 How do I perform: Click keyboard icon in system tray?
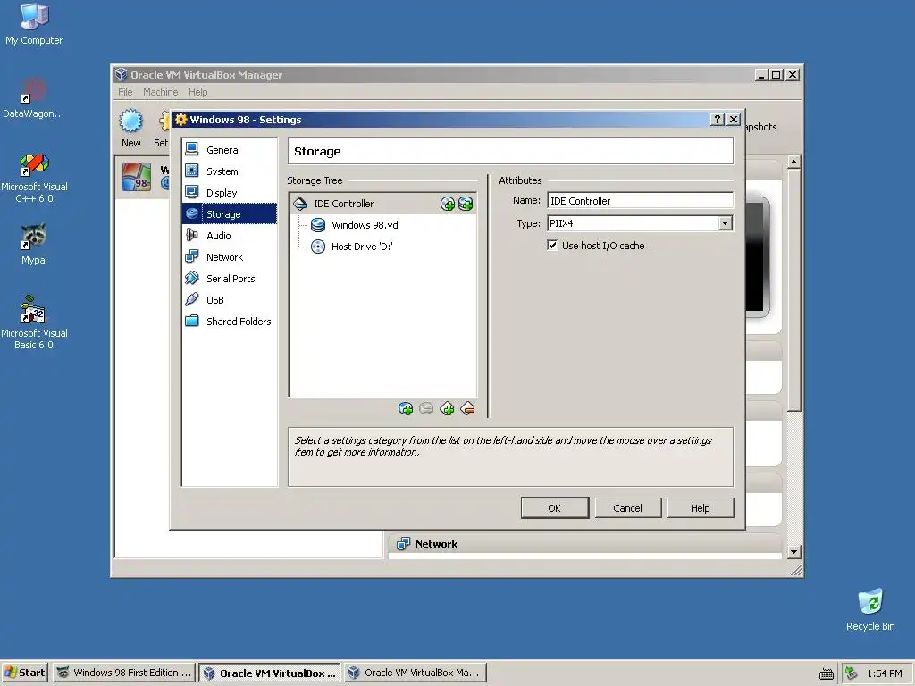(827, 673)
